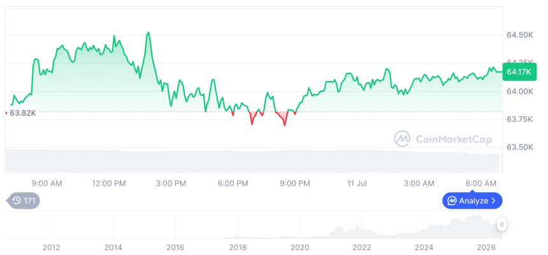Click the 11 Jul date label
The image size is (548, 255).
[357, 184]
